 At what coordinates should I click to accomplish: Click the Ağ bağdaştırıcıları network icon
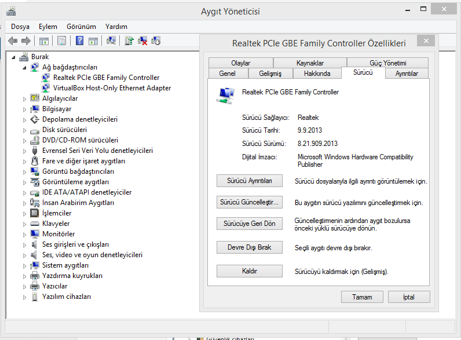click(35, 67)
